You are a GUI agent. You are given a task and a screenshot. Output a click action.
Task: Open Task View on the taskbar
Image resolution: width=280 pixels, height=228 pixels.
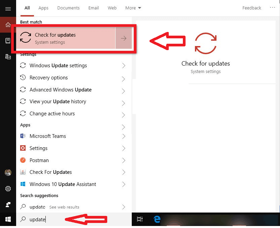[x=139, y=219]
